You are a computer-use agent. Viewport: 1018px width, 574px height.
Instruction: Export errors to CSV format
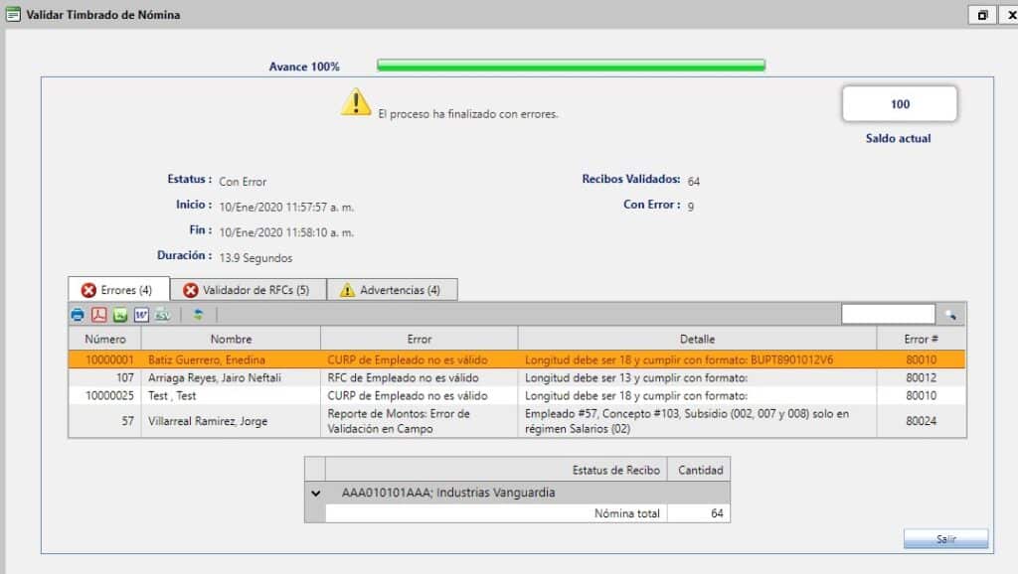pyautogui.click(x=161, y=315)
